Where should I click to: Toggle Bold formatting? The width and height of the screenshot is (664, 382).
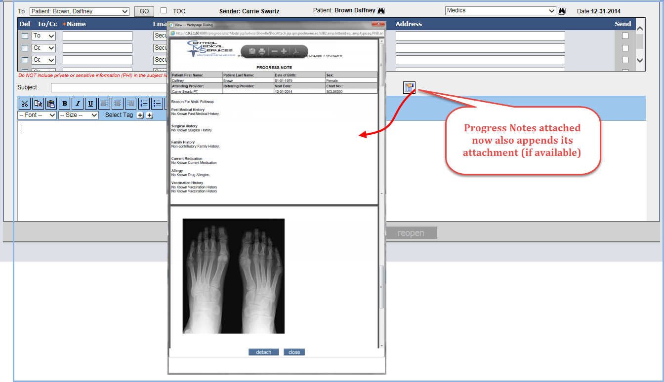[x=64, y=104]
